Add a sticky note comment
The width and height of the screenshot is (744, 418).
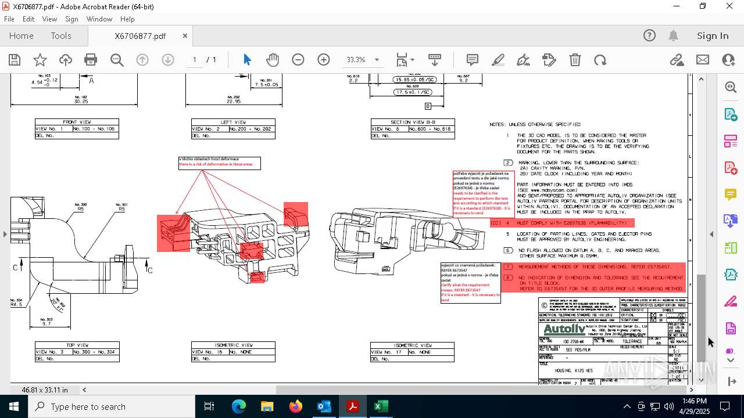pyautogui.click(x=473, y=60)
